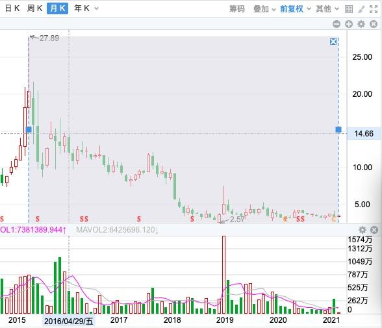Click the 1574万 volume axis label

[x=360, y=240]
